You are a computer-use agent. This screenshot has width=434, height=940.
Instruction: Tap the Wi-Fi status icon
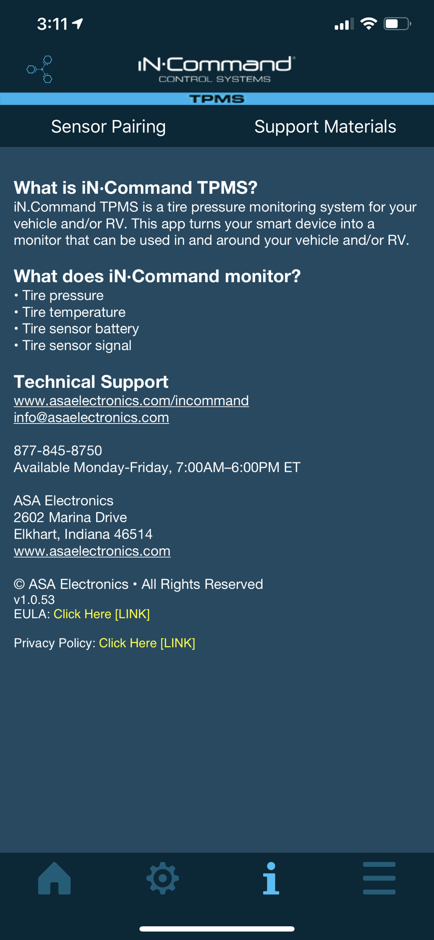[x=369, y=23]
